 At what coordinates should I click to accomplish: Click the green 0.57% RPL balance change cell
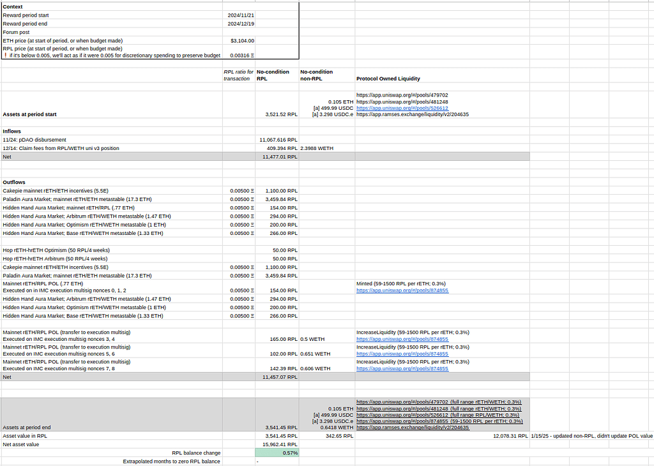(277, 453)
